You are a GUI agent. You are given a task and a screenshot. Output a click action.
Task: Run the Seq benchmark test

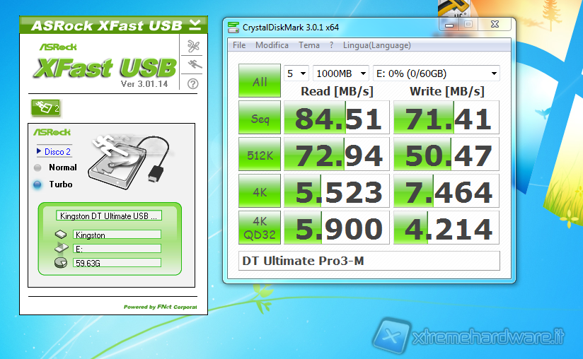pyautogui.click(x=260, y=118)
